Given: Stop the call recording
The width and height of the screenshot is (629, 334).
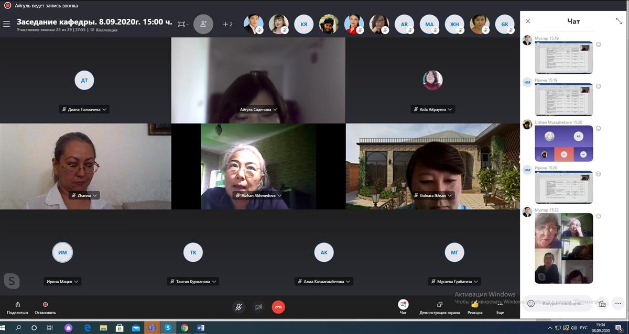Looking at the screenshot, I should pyautogui.click(x=45, y=307).
